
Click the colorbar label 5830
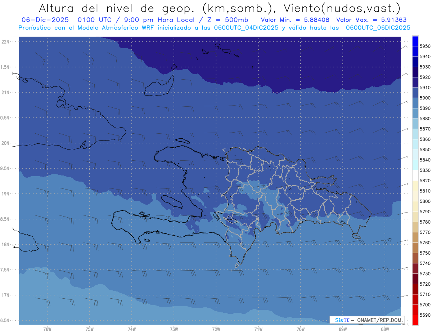425,170
